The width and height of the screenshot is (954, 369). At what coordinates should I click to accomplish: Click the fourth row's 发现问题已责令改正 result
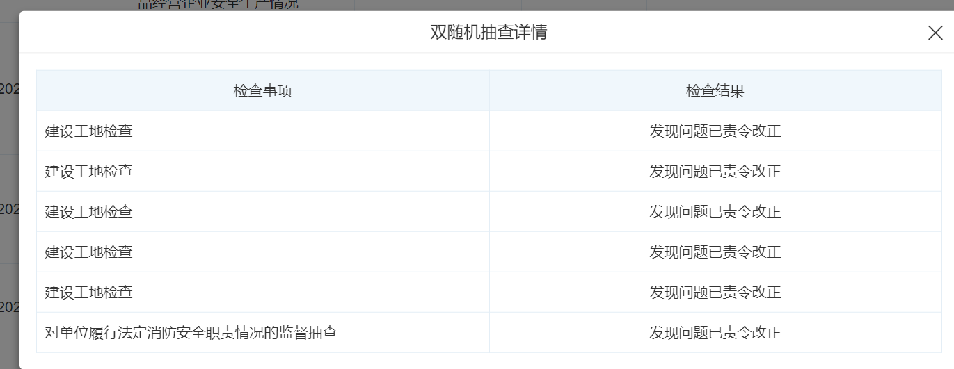(x=715, y=252)
